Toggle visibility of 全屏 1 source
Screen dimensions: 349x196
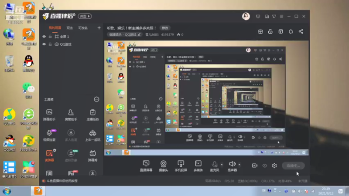44,37
